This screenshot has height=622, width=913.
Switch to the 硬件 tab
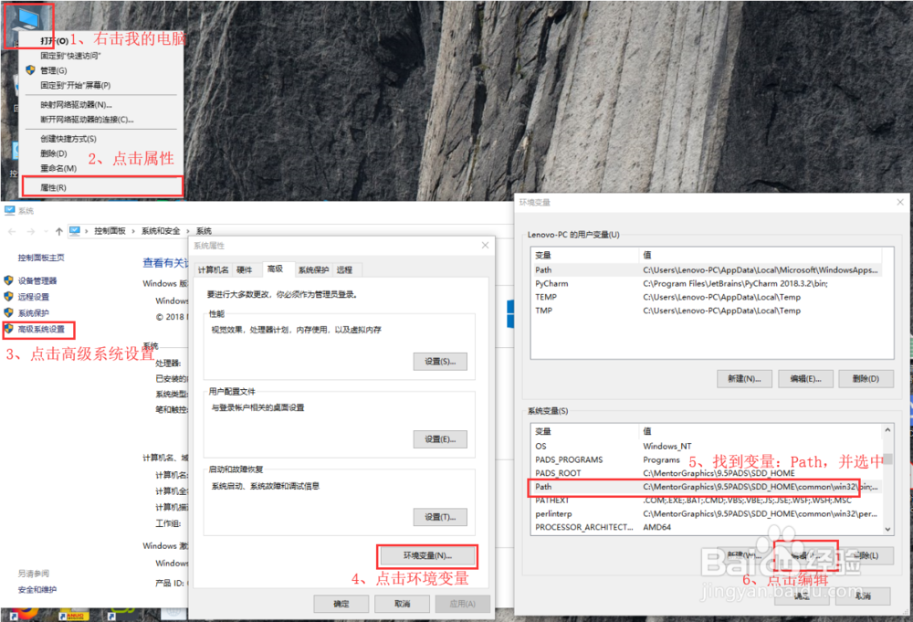tap(245, 269)
